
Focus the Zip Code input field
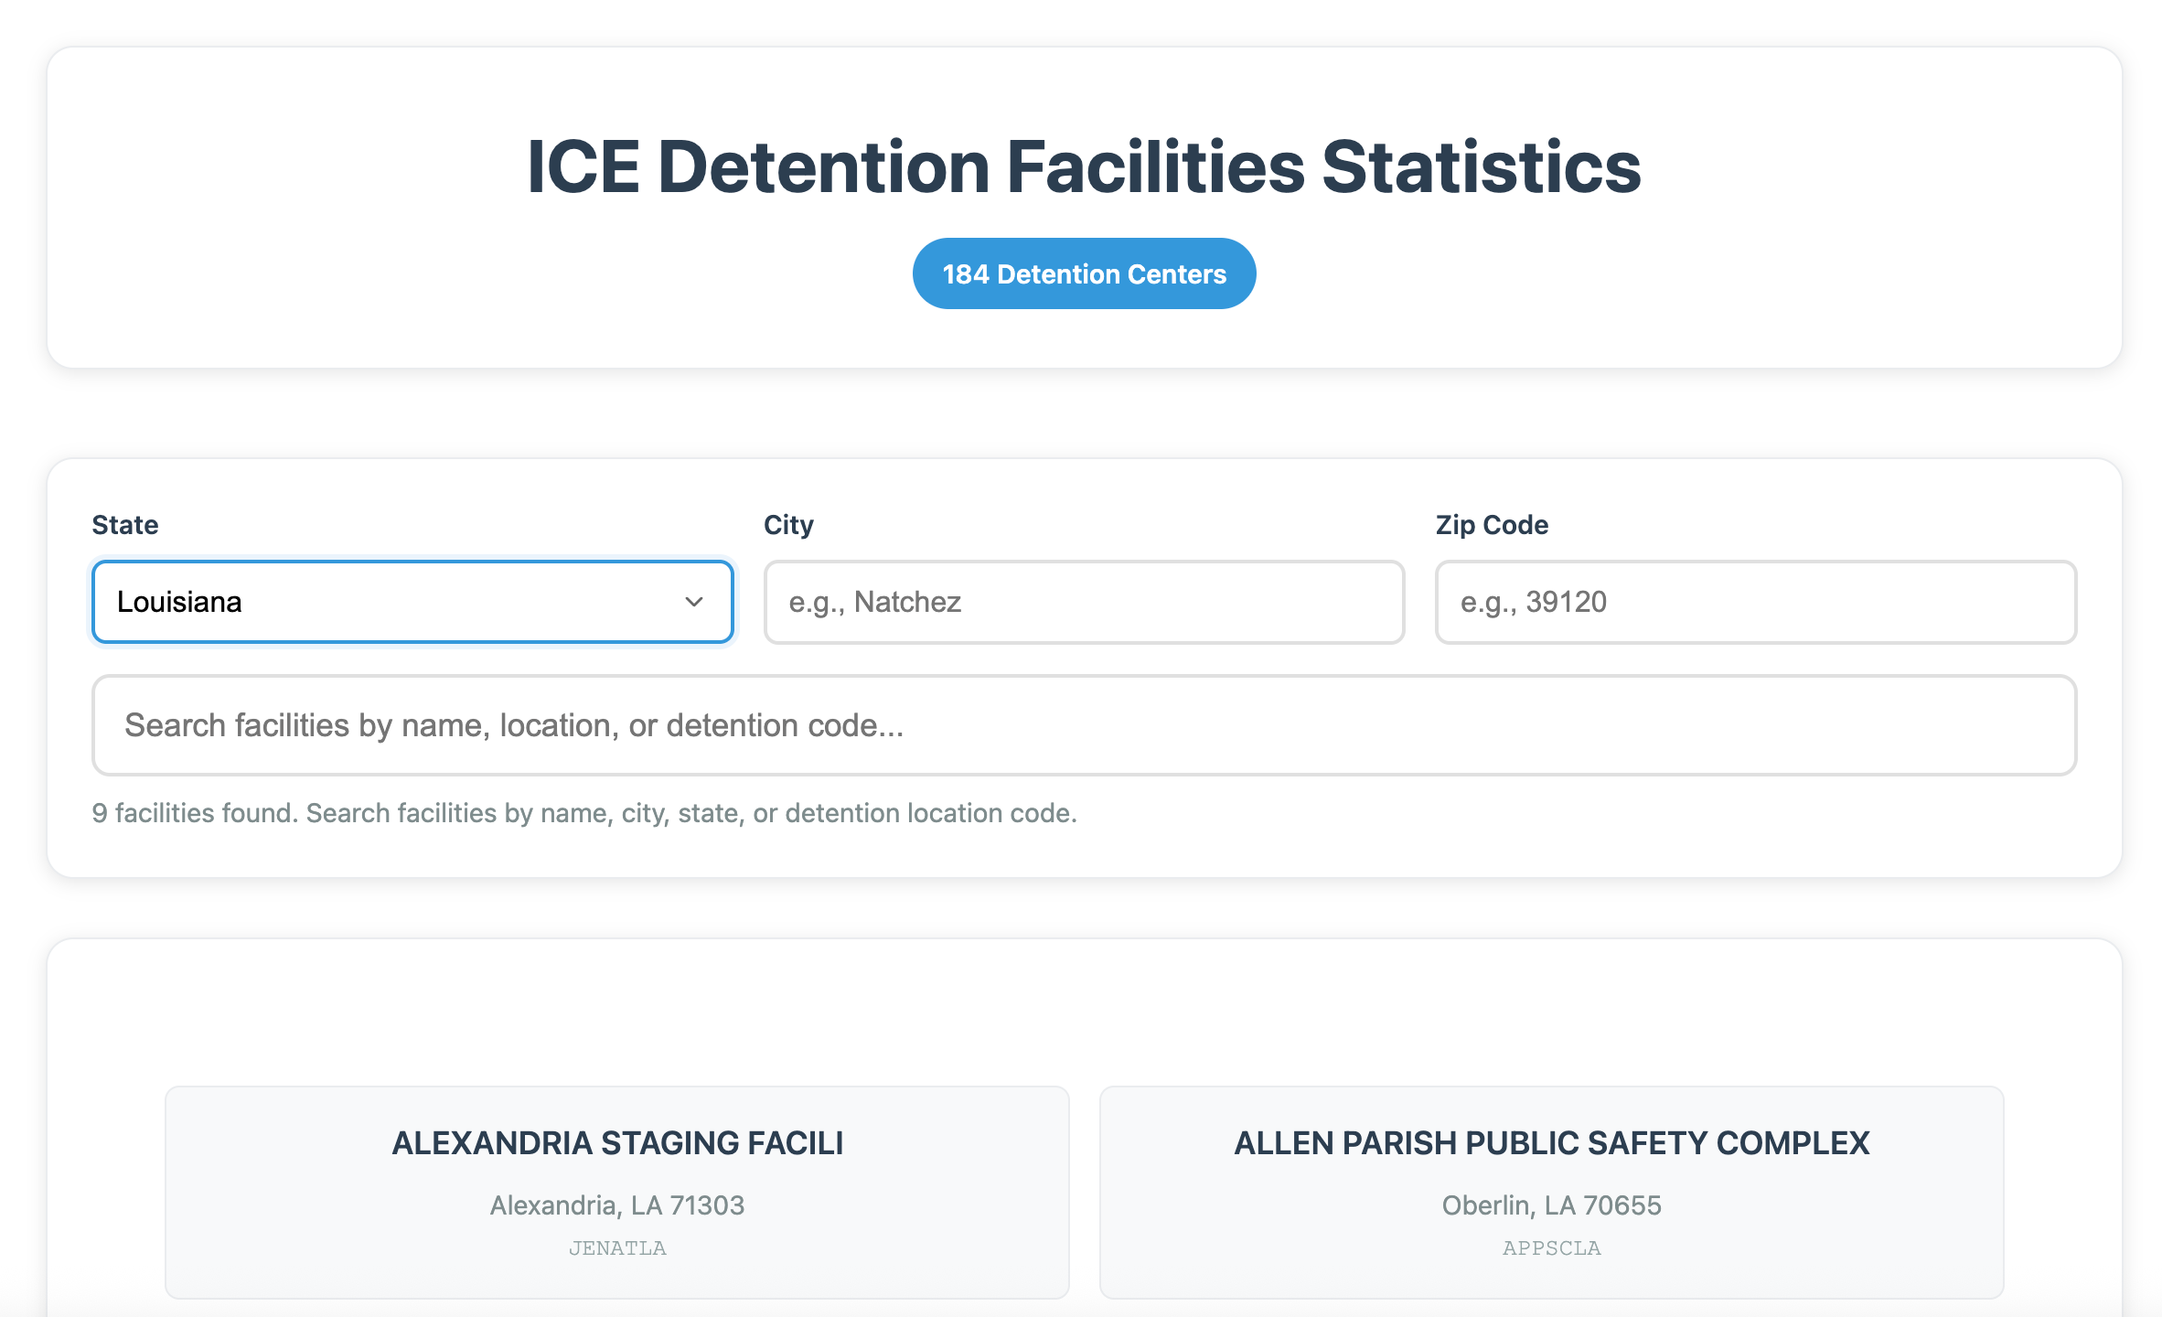[1756, 602]
